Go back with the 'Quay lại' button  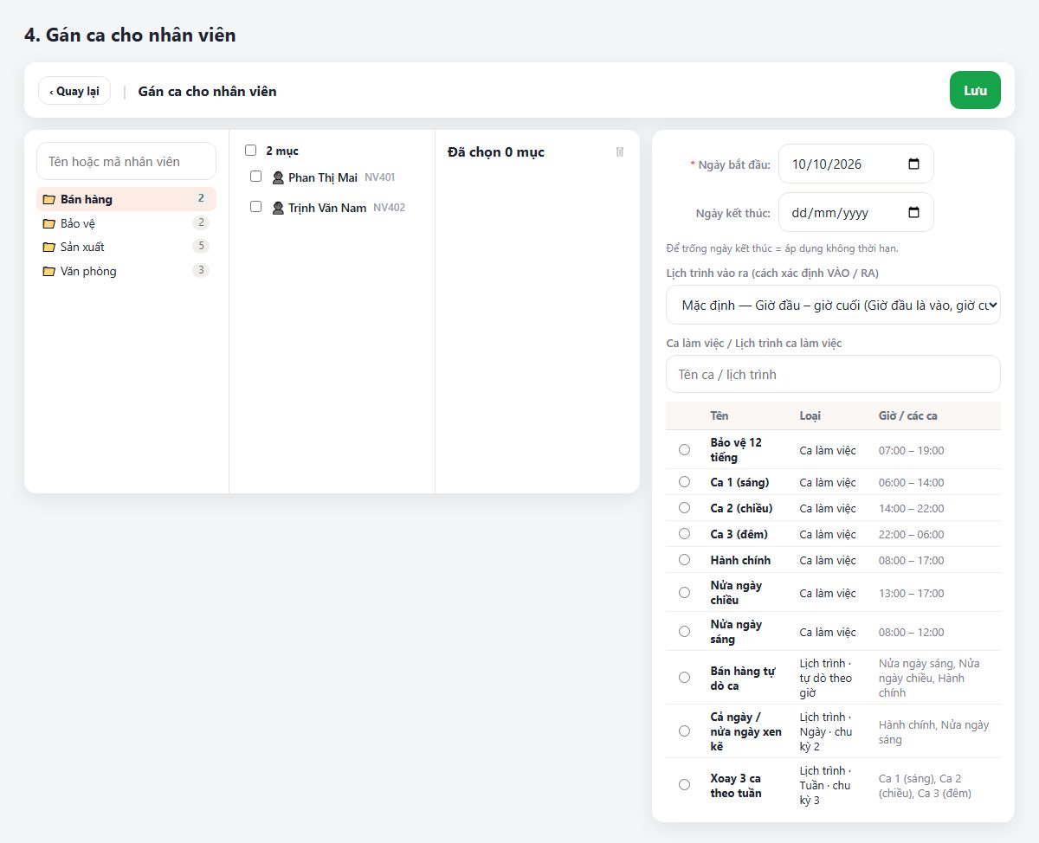pyautogui.click(x=74, y=91)
